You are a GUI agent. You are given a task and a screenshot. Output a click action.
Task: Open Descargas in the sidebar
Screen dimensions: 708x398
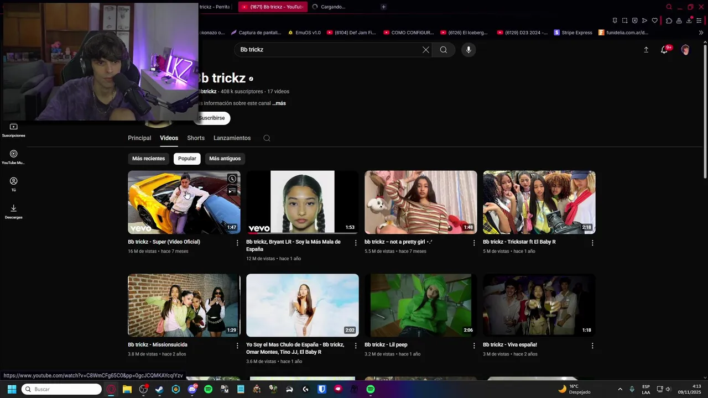click(x=13, y=212)
